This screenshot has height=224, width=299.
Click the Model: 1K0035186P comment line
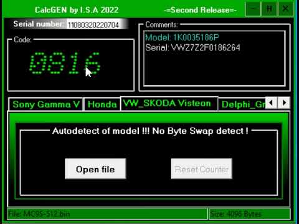pyautogui.click(x=182, y=37)
